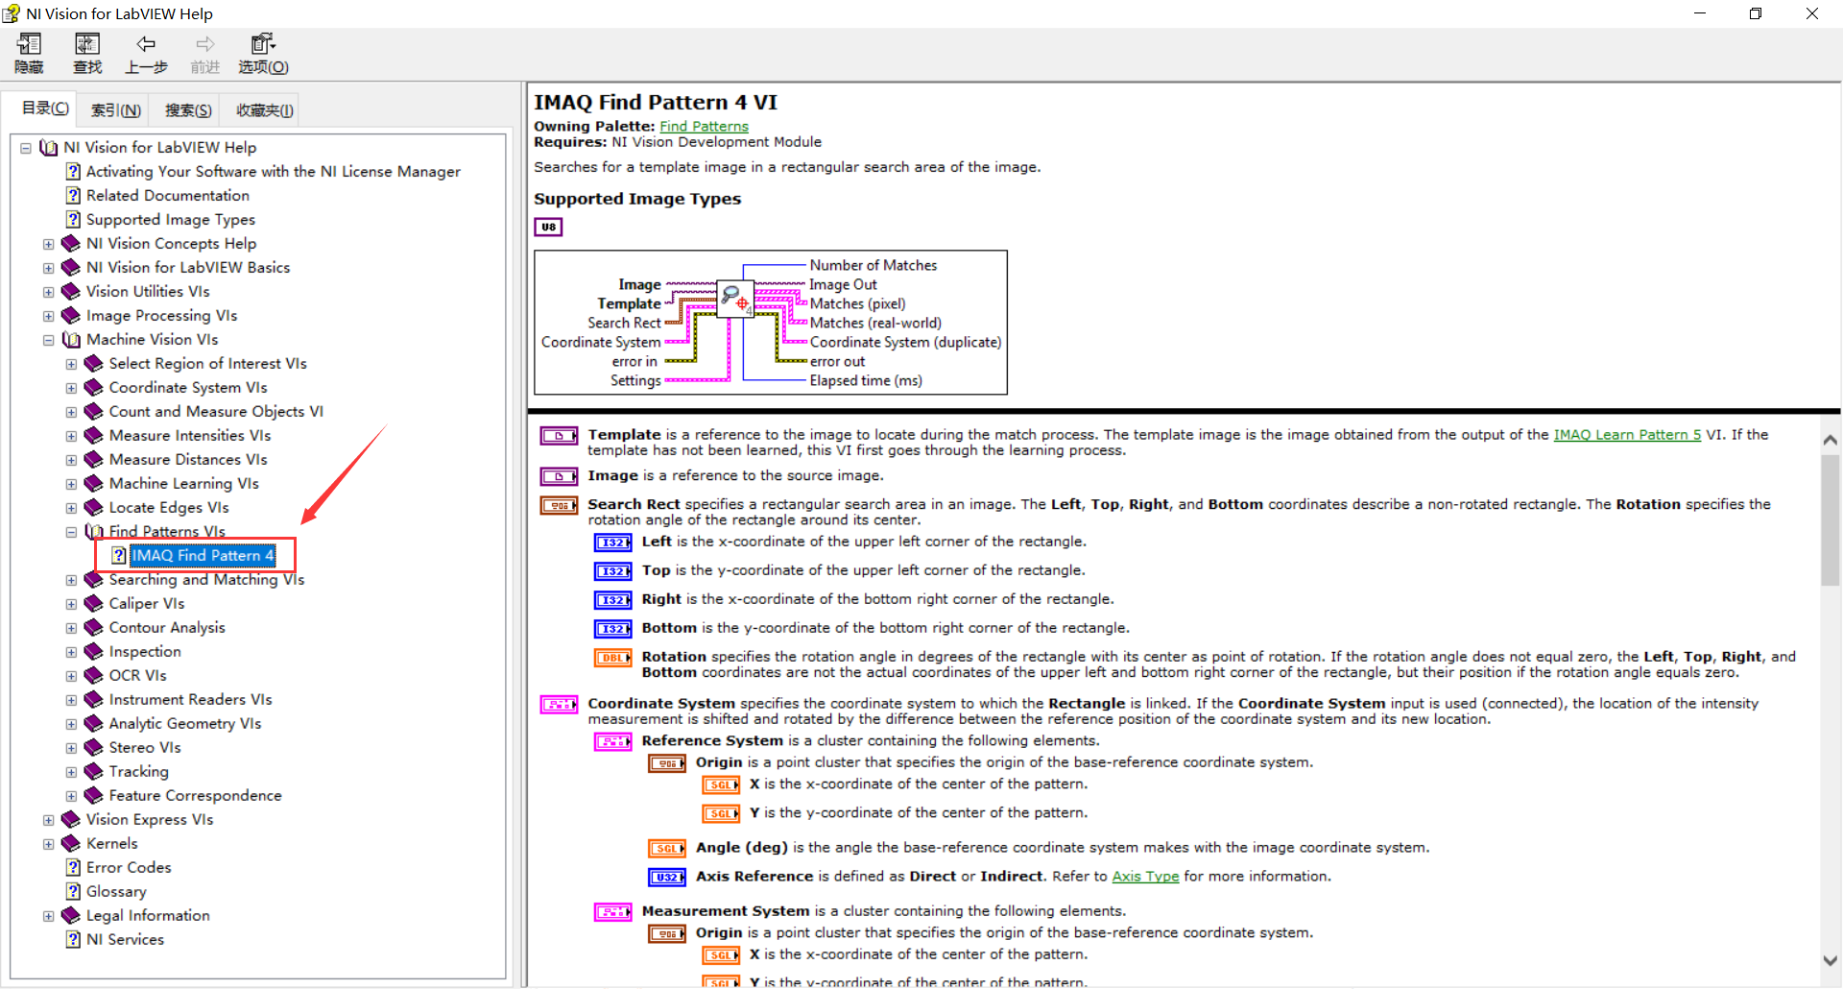This screenshot has height=989, width=1843.
Task: Select the Contour Analysis tree item
Action: coord(167,627)
